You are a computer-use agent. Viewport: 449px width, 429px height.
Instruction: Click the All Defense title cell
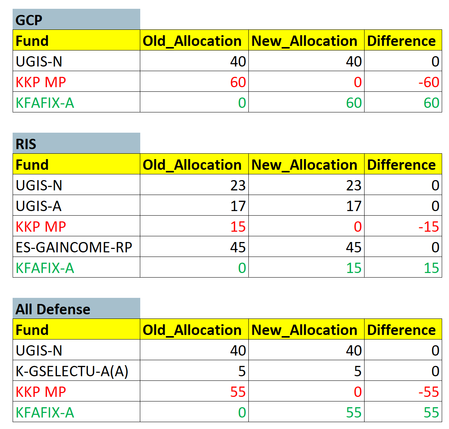pyautogui.click(x=76, y=309)
